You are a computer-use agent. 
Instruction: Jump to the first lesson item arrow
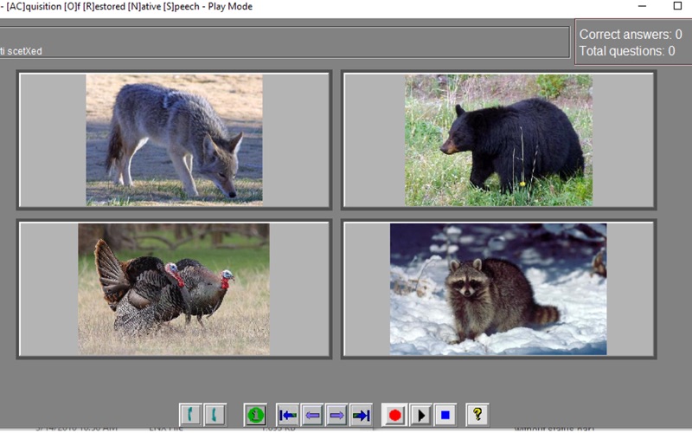(x=288, y=415)
